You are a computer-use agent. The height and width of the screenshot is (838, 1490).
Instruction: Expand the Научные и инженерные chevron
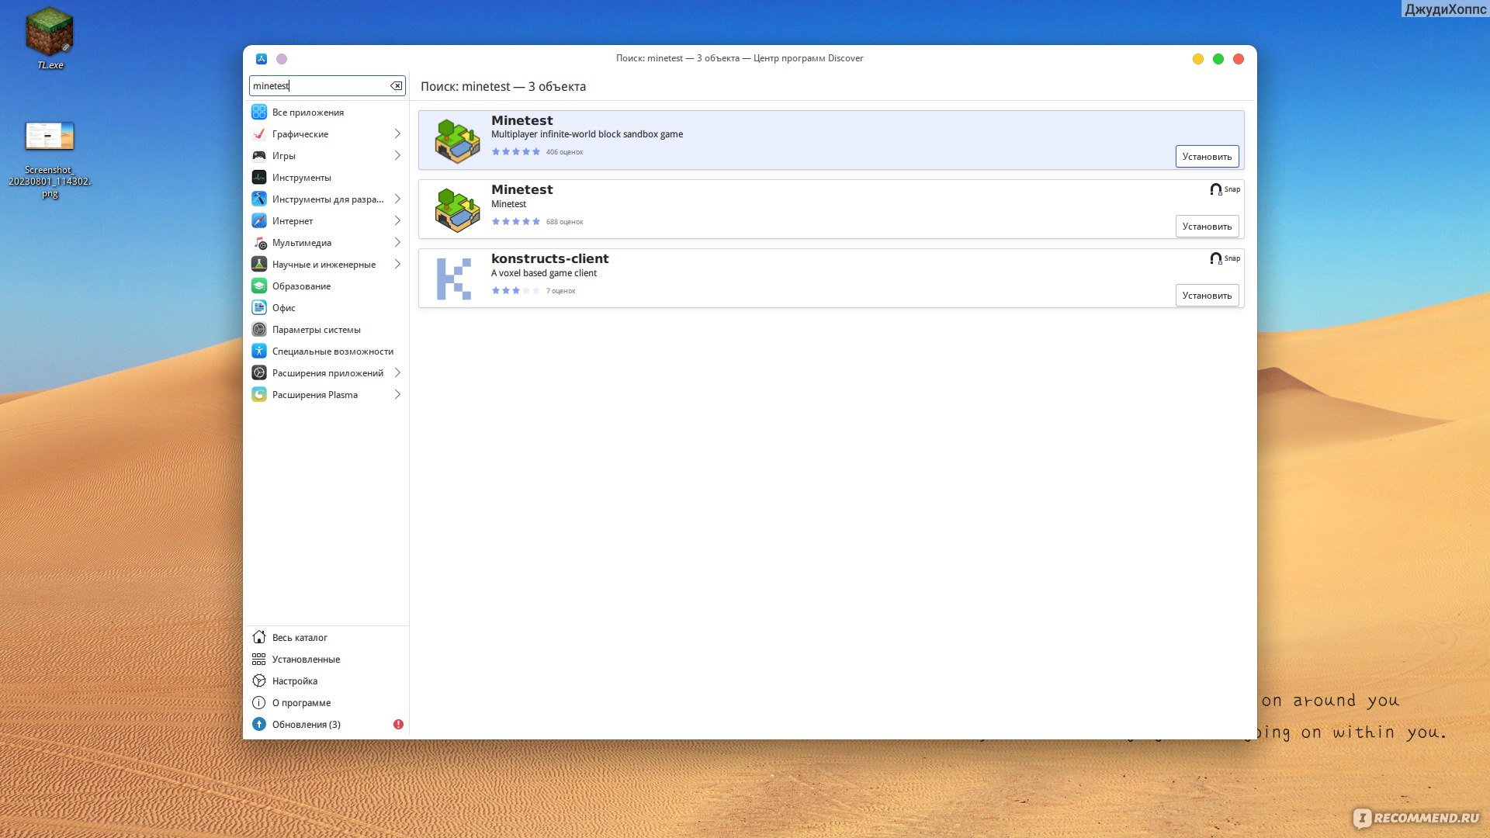pos(397,265)
